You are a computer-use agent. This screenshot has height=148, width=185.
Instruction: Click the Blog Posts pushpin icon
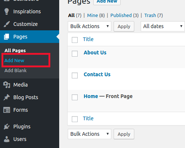[7, 97]
